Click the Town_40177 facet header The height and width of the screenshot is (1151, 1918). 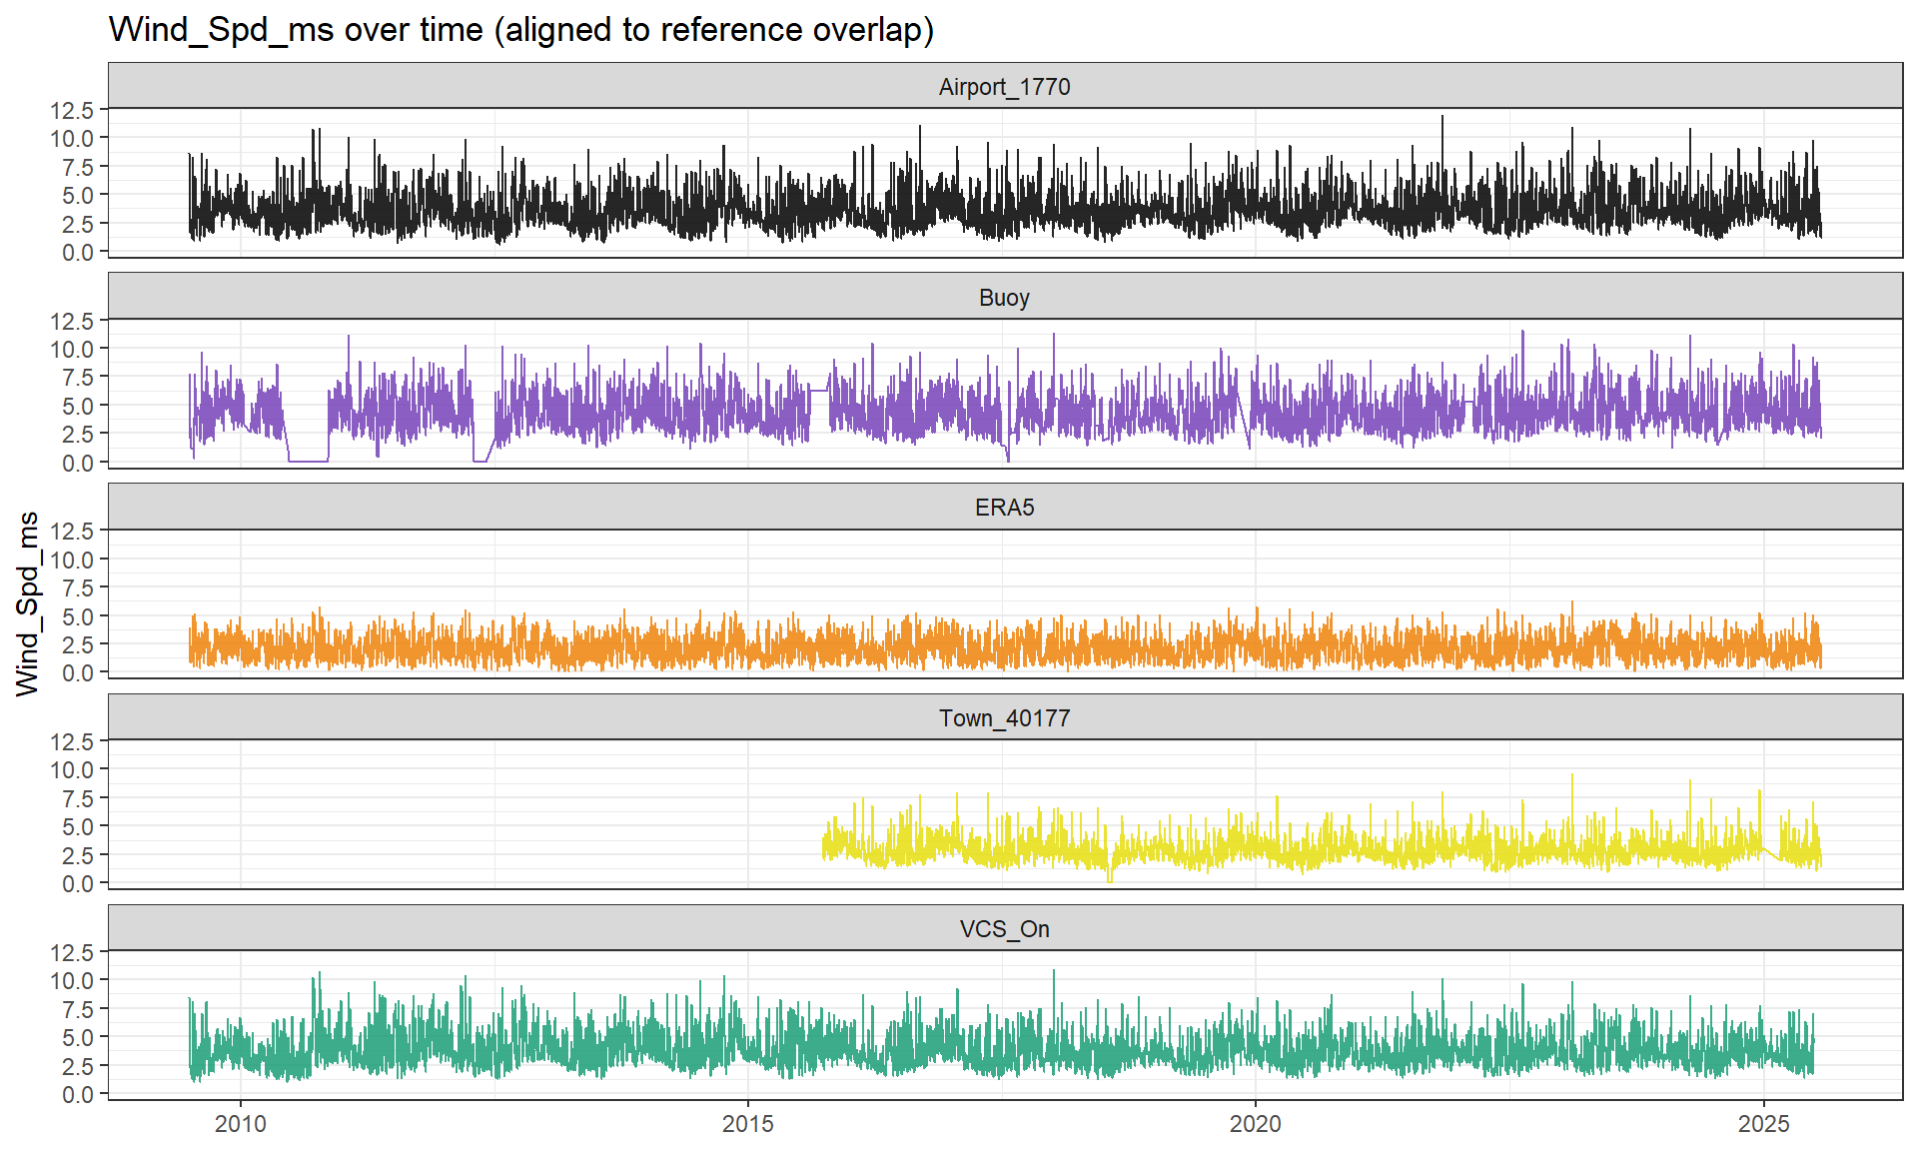[x=1004, y=718]
